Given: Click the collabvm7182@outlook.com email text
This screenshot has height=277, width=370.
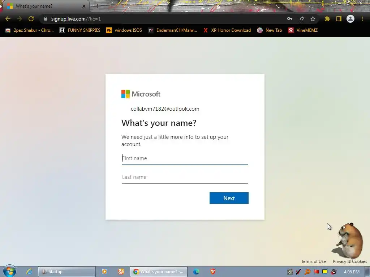Looking at the screenshot, I should (165, 109).
